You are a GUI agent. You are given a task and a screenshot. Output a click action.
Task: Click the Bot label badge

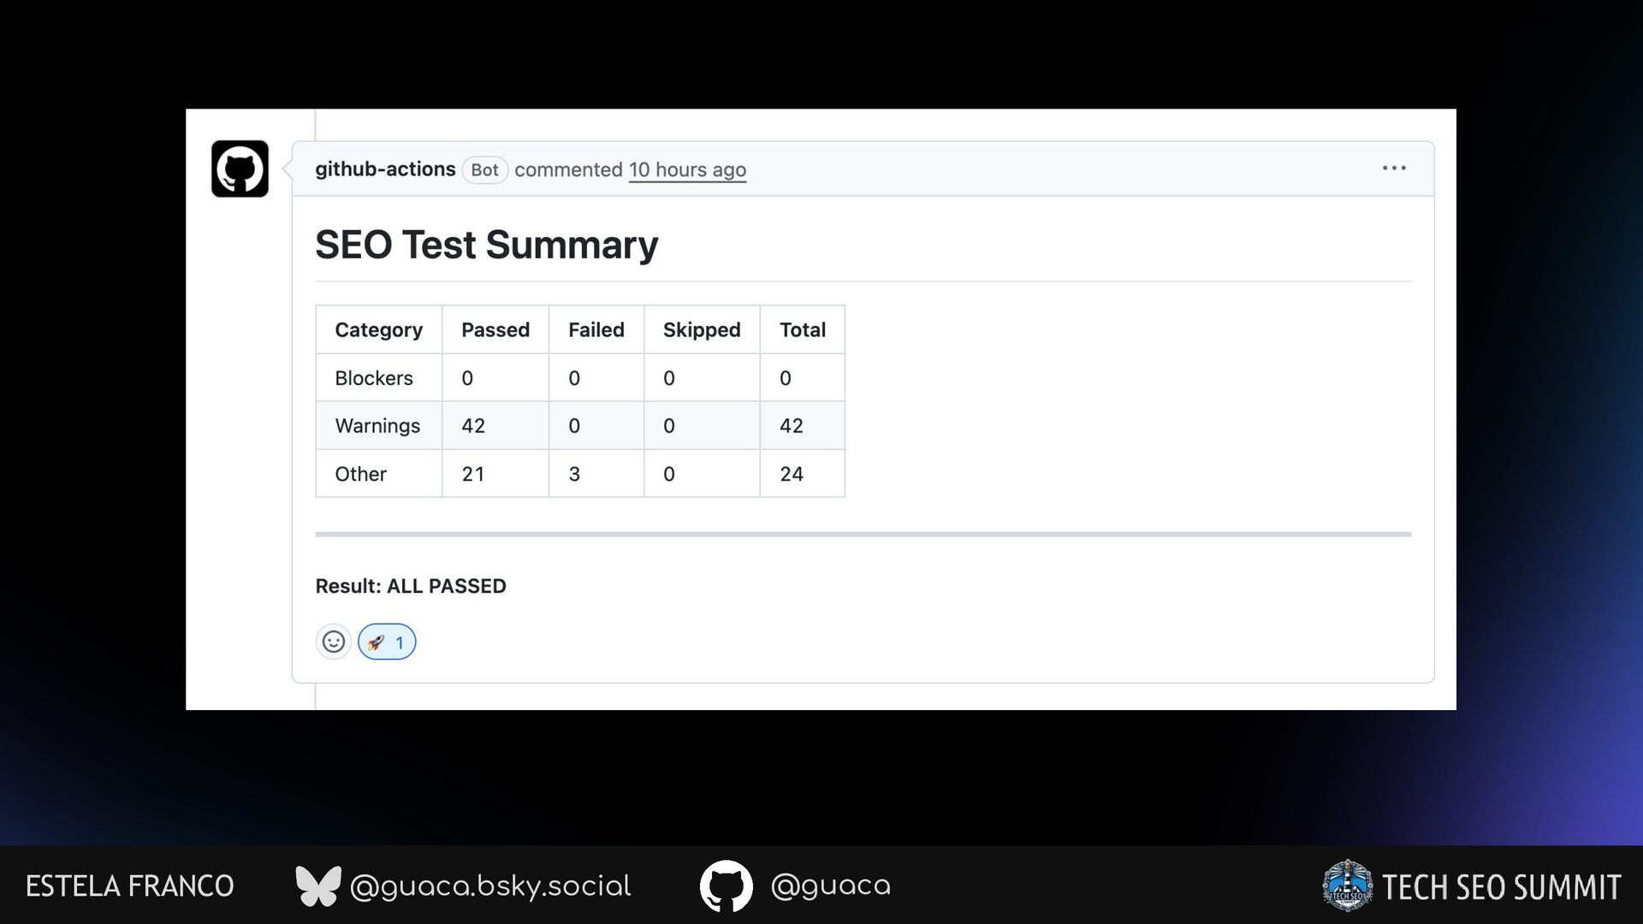coord(484,170)
